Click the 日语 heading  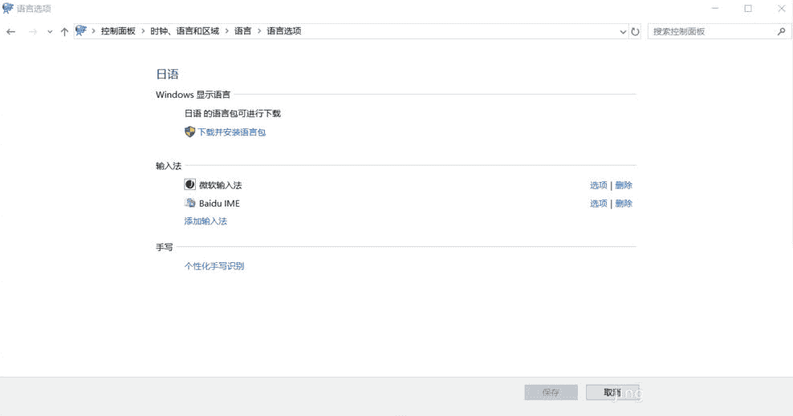(x=168, y=75)
